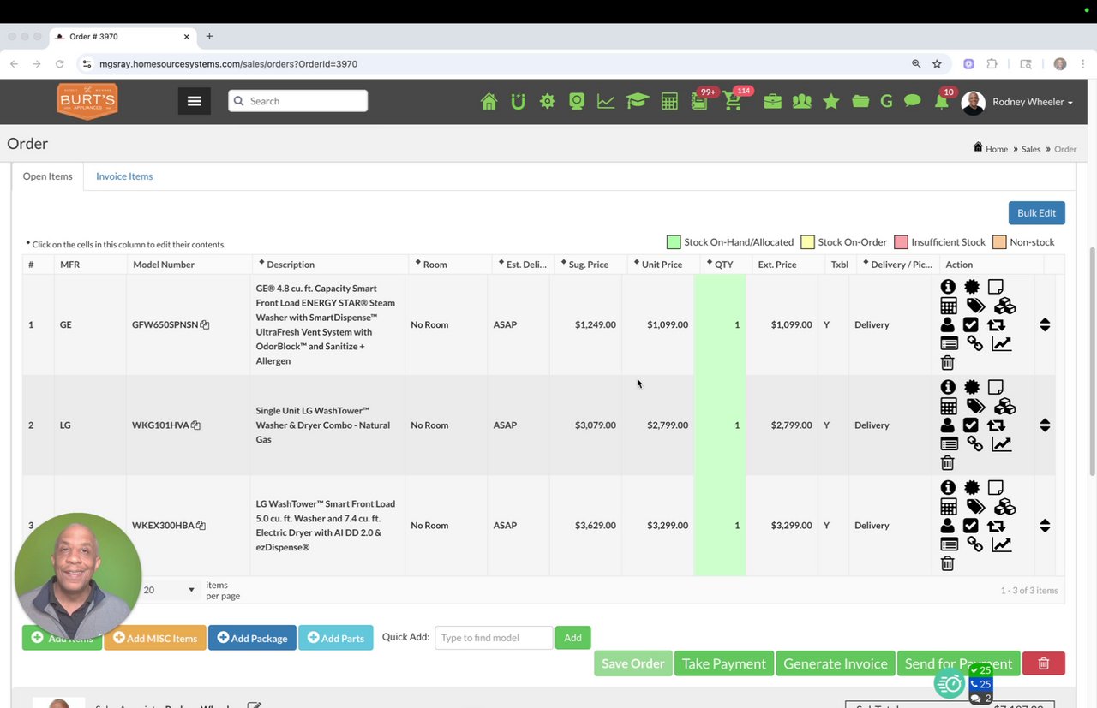Focus the Quick Add model input field

point(494,638)
